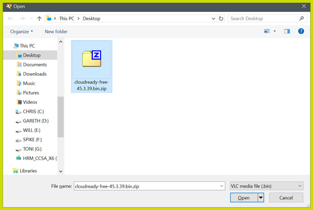This screenshot has width=313, height=210.
Task: Open Pictures folder in sidebar
Action: click(x=28, y=93)
